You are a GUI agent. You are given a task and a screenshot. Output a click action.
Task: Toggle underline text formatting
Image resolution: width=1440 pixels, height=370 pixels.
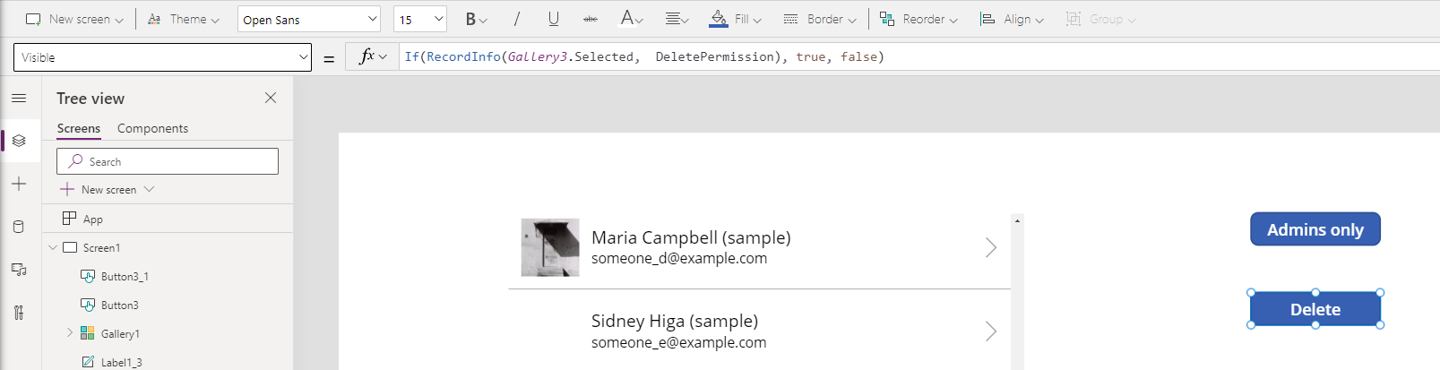[x=553, y=19]
